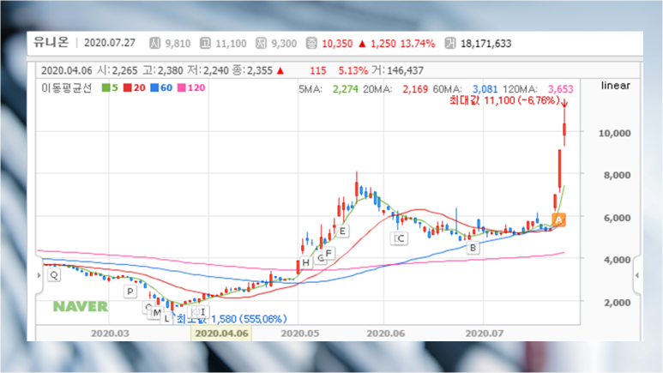
Task: Click the 2020.05 axis date
Action: coord(300,334)
